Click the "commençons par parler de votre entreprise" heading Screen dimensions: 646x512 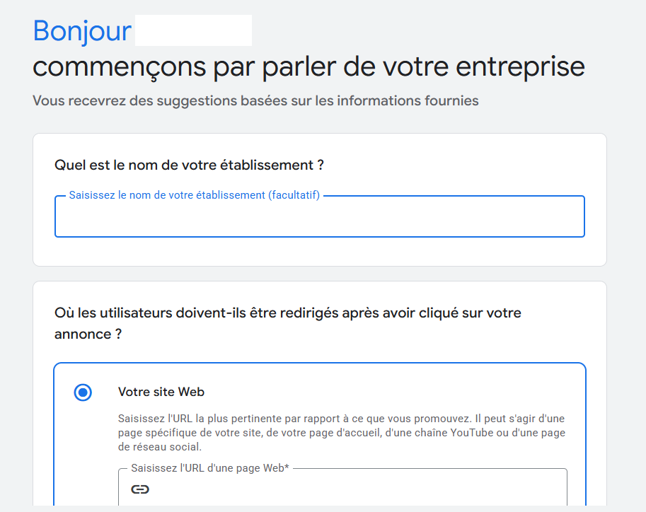point(308,67)
